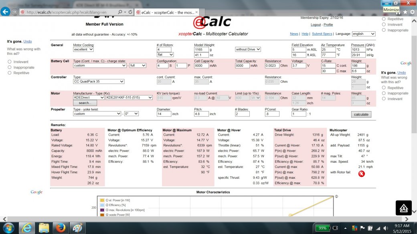This screenshot has width=417, height=234.
Task: Select Irrelevant radio in left ad feedback
Action: pos(10,62)
